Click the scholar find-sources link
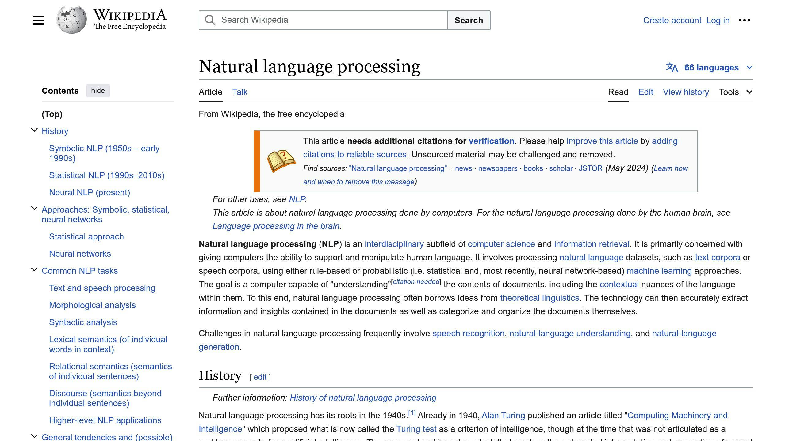This screenshot has width=785, height=441. (x=561, y=168)
